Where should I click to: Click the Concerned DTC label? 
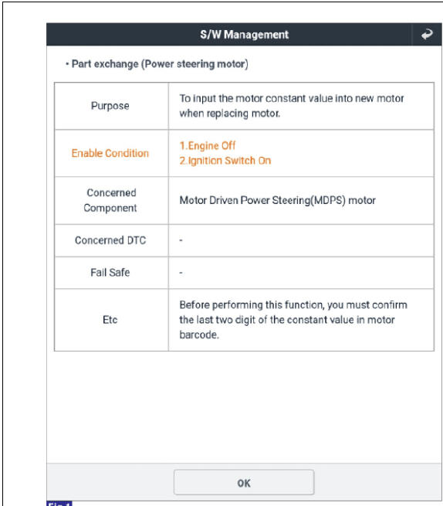tap(110, 240)
